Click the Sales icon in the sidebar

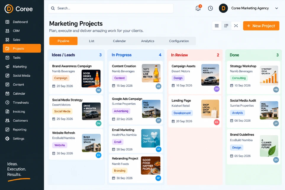pyautogui.click(x=7, y=40)
